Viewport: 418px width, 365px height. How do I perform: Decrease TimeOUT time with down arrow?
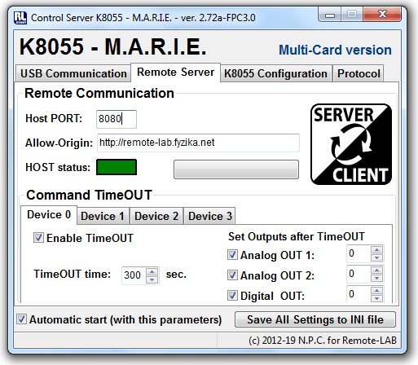tap(152, 279)
